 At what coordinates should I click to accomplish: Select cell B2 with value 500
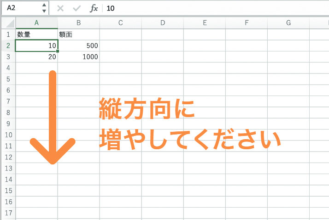(78, 45)
